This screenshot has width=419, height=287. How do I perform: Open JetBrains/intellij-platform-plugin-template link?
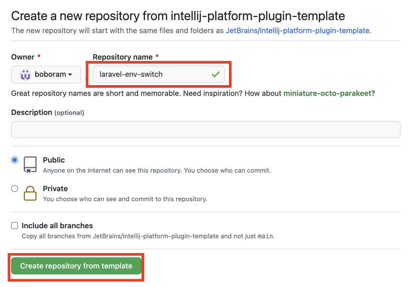pyautogui.click(x=297, y=31)
